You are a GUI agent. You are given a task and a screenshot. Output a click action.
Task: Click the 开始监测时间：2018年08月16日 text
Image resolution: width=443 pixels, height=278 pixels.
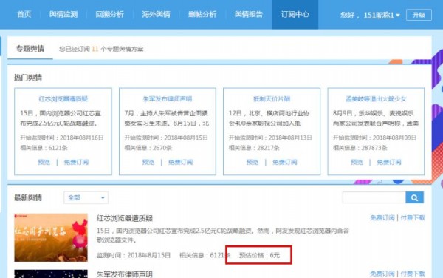(x=61, y=138)
